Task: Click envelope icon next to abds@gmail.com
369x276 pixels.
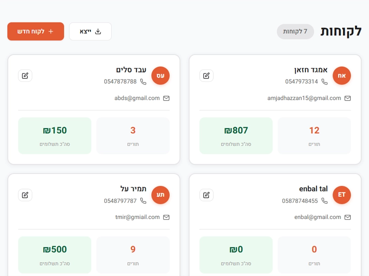Action: click(x=167, y=98)
